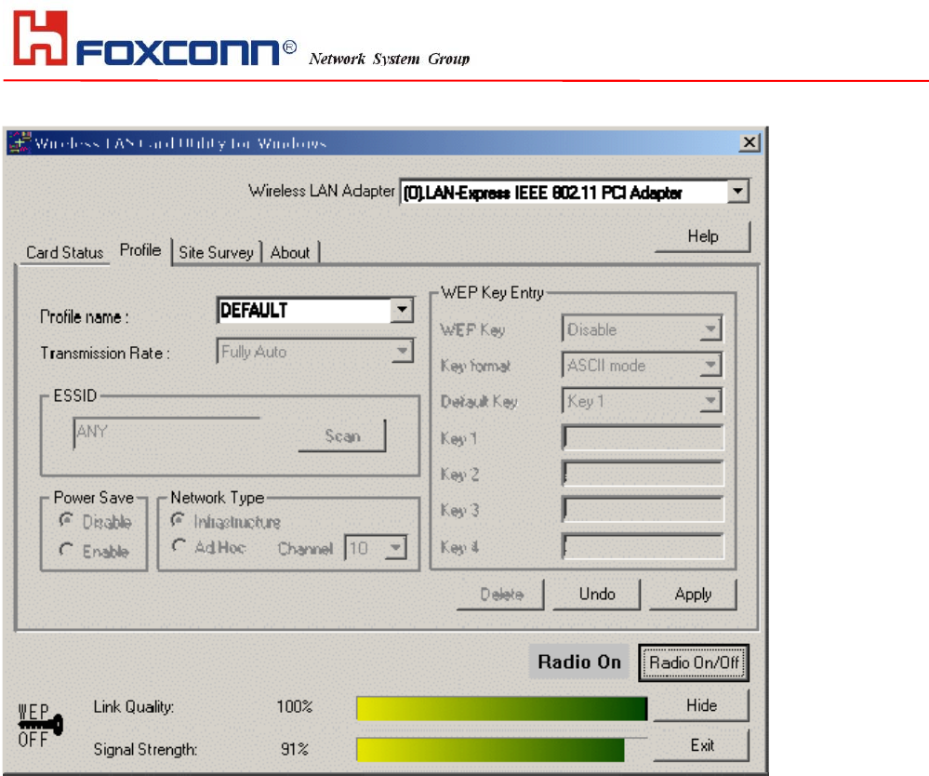Click the utility title bar icon
Screen dimensions: 929x776
(19, 143)
